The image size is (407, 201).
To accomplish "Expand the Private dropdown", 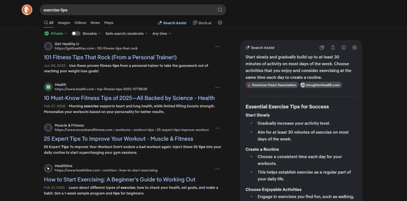I will click(59, 34).
